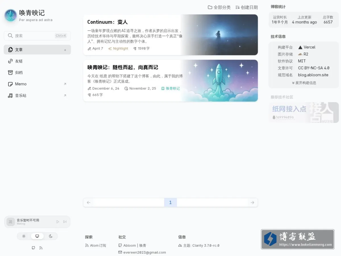Screen dimensions: 341x256
Task: Click the MIT license text
Action: tap(302, 61)
